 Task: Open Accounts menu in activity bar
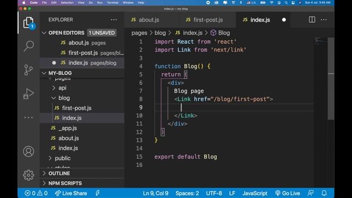click(x=29, y=151)
